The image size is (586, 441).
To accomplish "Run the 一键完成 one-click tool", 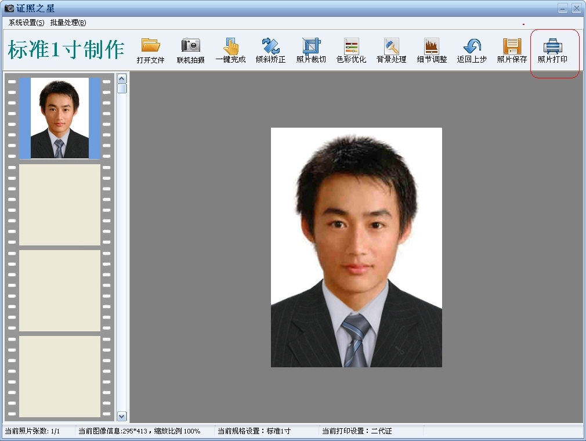I will [230, 50].
